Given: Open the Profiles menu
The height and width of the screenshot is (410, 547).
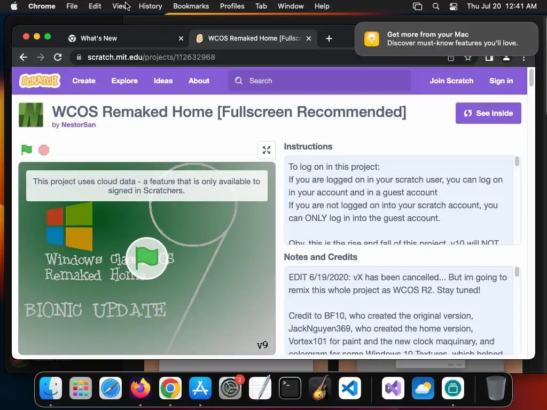Looking at the screenshot, I should [232, 6].
